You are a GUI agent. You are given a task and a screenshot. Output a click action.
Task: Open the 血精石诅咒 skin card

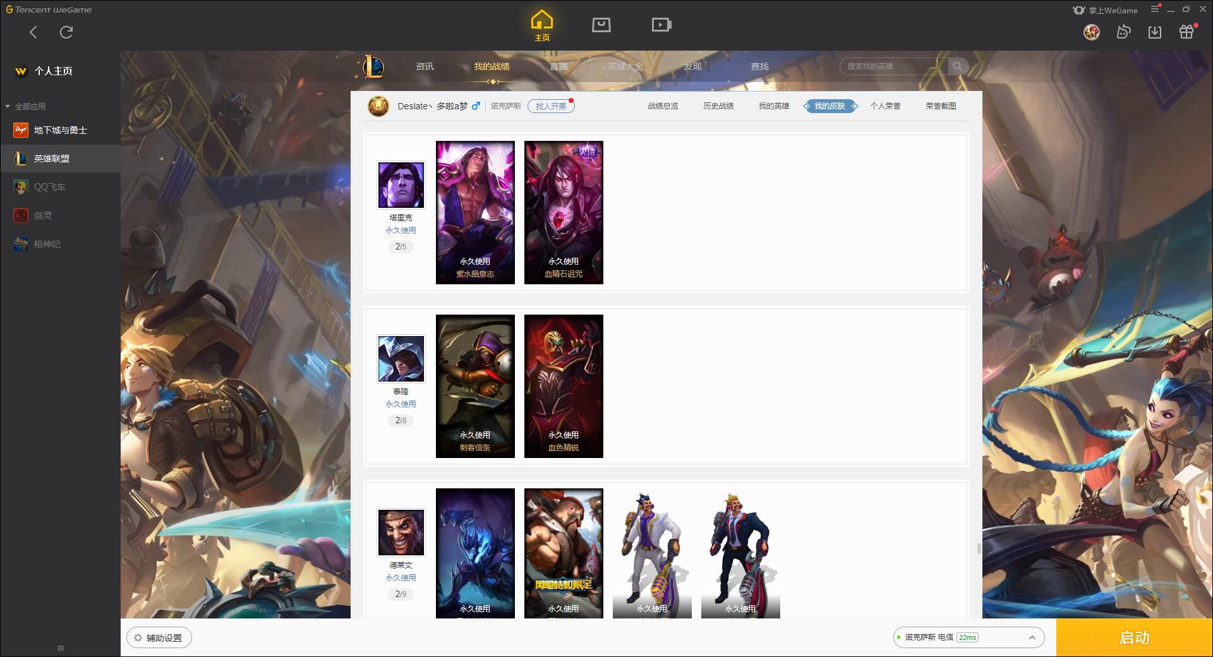point(564,212)
